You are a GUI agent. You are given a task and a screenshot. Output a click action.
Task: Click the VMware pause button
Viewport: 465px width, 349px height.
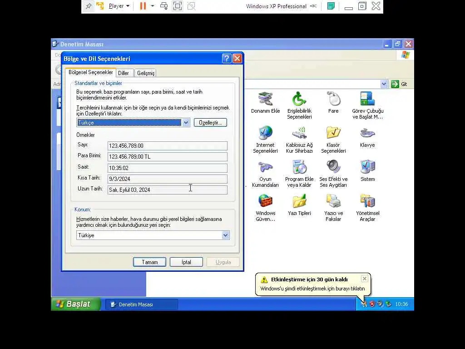click(143, 6)
